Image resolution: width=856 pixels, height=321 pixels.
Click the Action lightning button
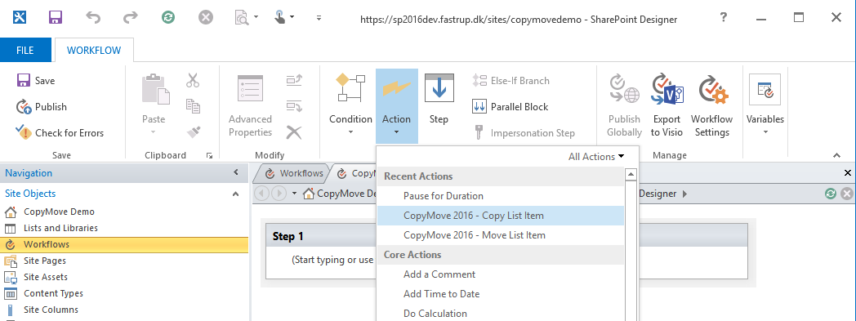click(397, 105)
